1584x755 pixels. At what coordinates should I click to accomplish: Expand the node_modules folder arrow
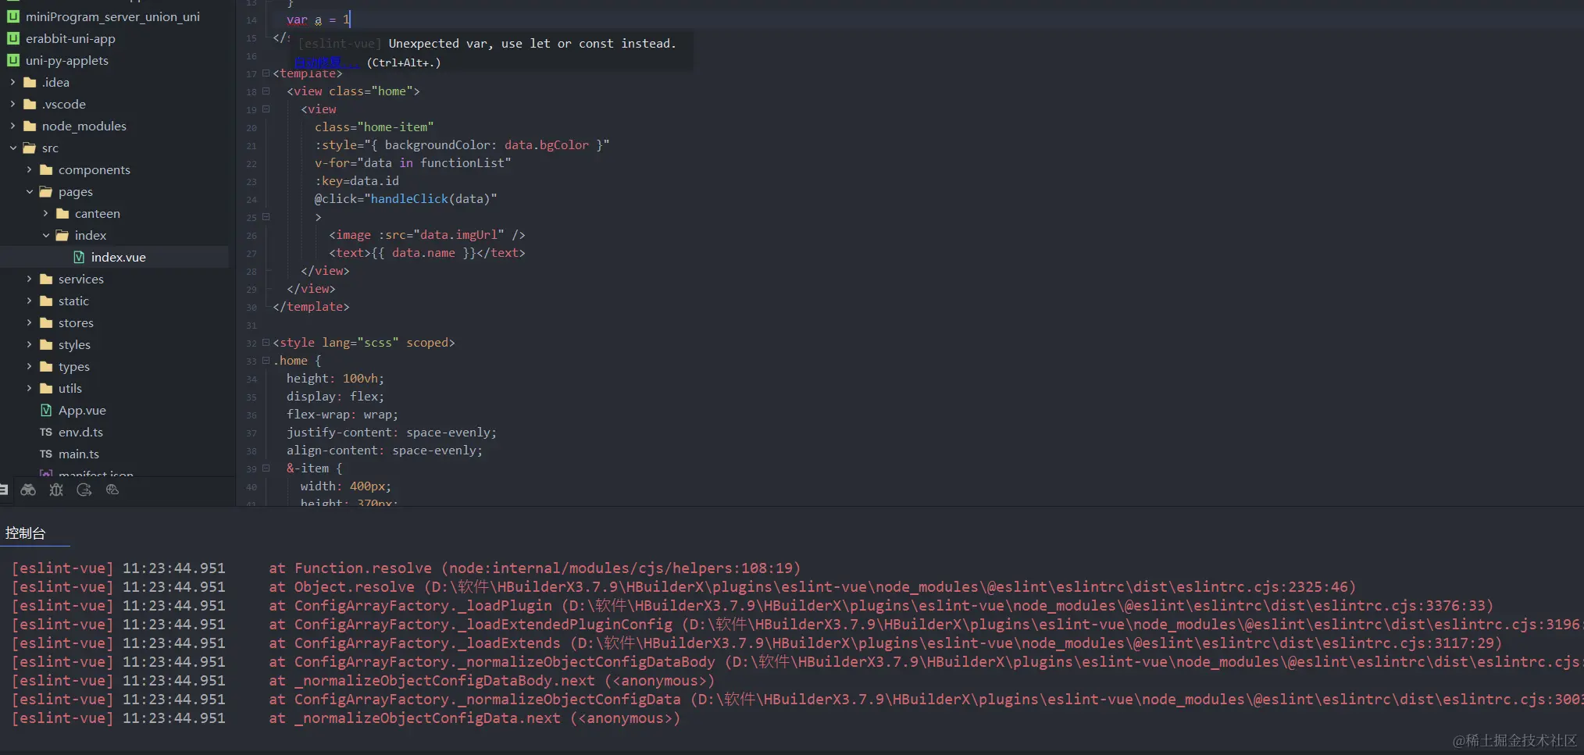pos(12,126)
